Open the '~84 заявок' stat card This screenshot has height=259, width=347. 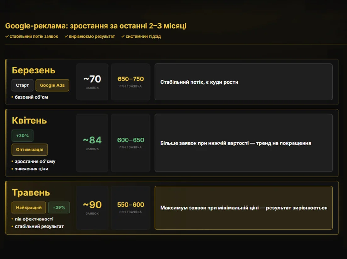(x=92, y=143)
